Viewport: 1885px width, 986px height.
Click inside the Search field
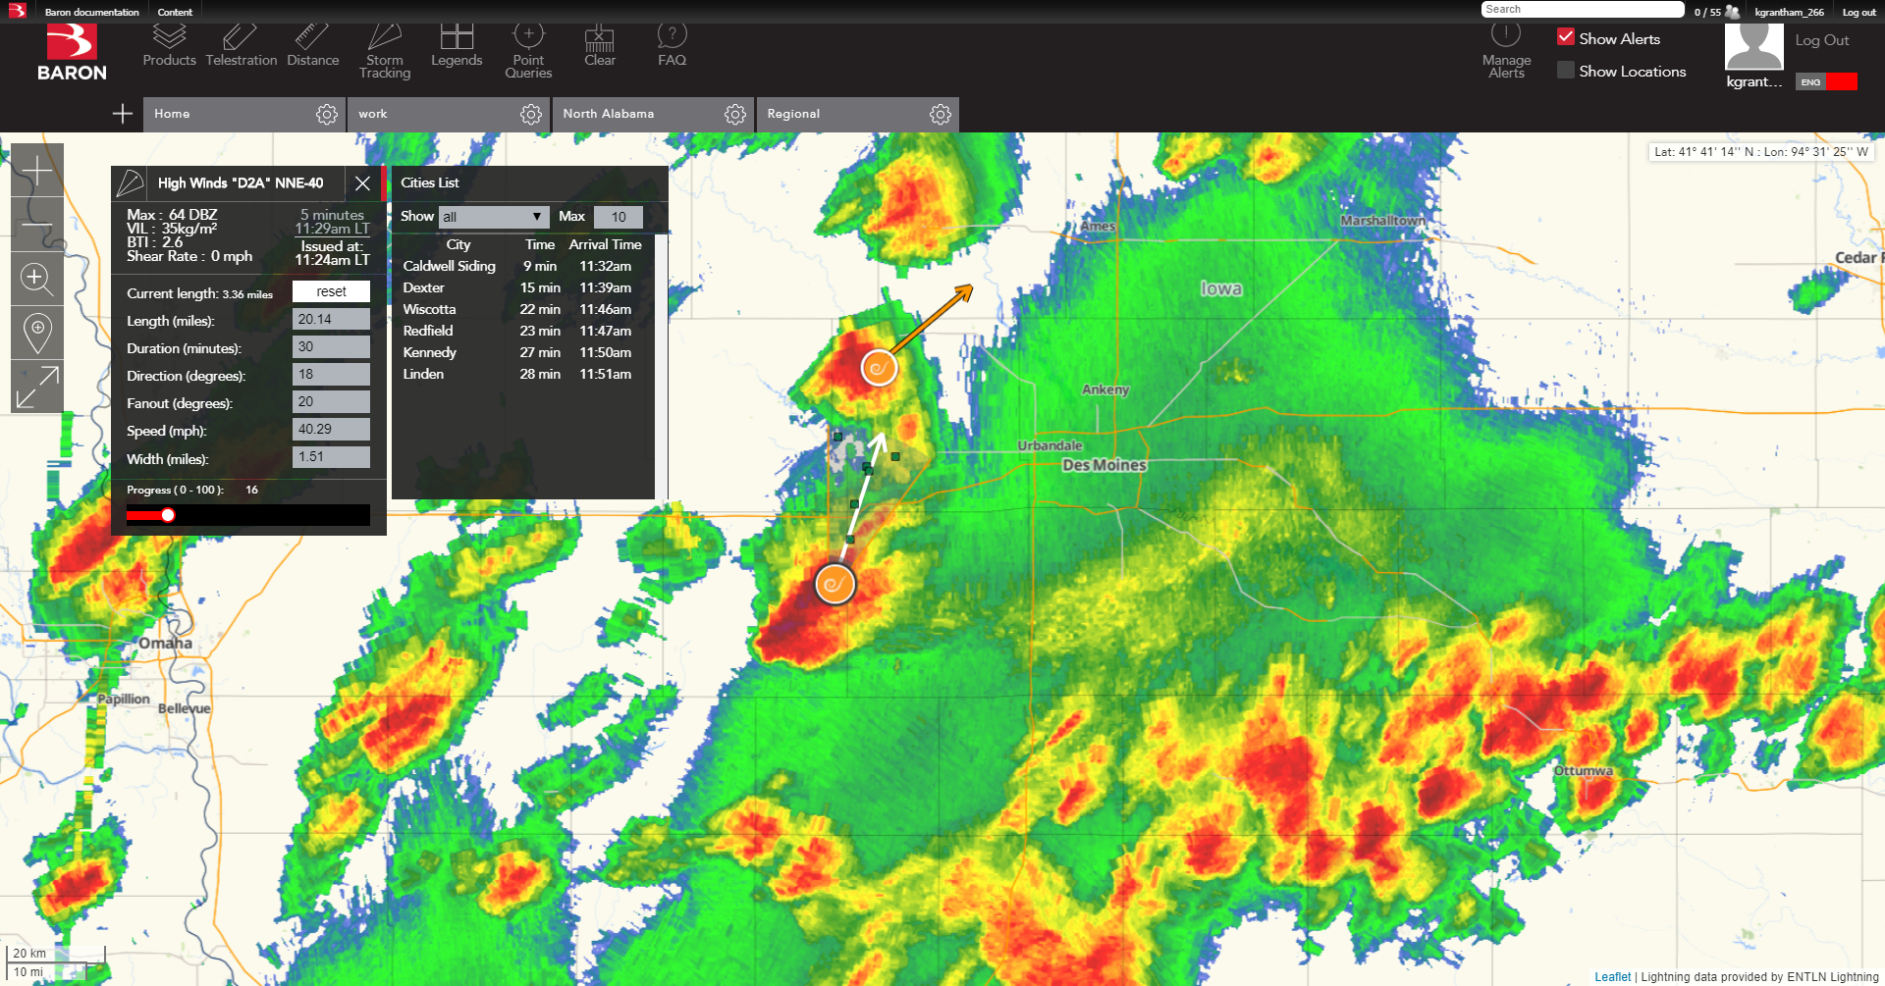[1581, 9]
